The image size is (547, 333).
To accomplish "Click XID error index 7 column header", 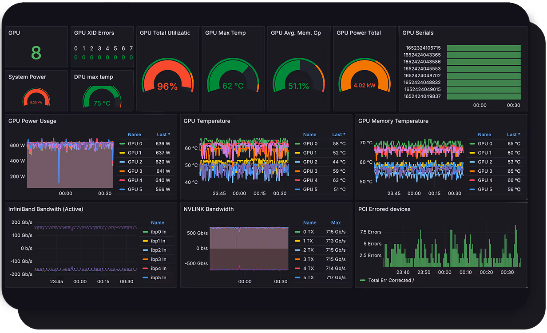I will [x=131, y=48].
